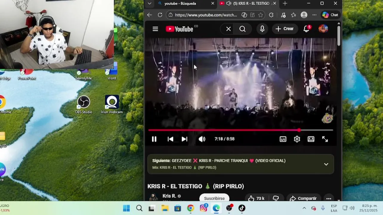Open Iriun Webcam desktop shortcut
This screenshot has width=383, height=215.
[x=112, y=105]
